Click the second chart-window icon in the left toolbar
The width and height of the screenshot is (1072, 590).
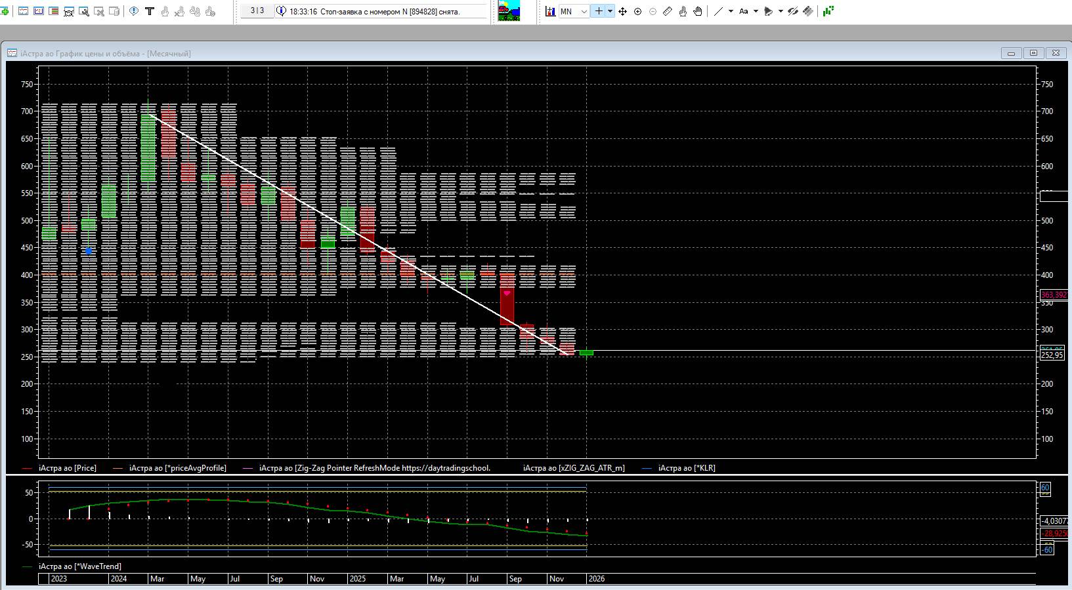39,11
